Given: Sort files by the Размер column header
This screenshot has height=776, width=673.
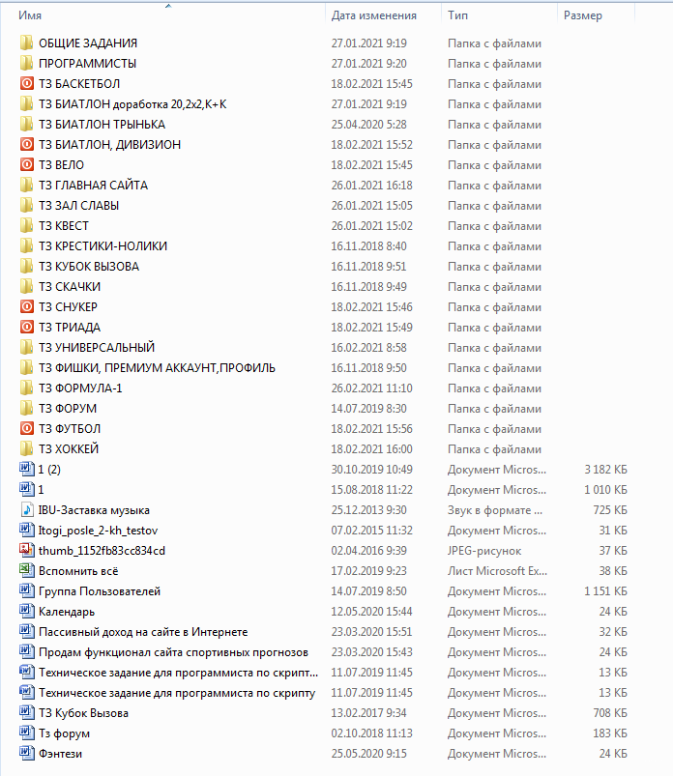Looking at the screenshot, I should click(x=596, y=15).
